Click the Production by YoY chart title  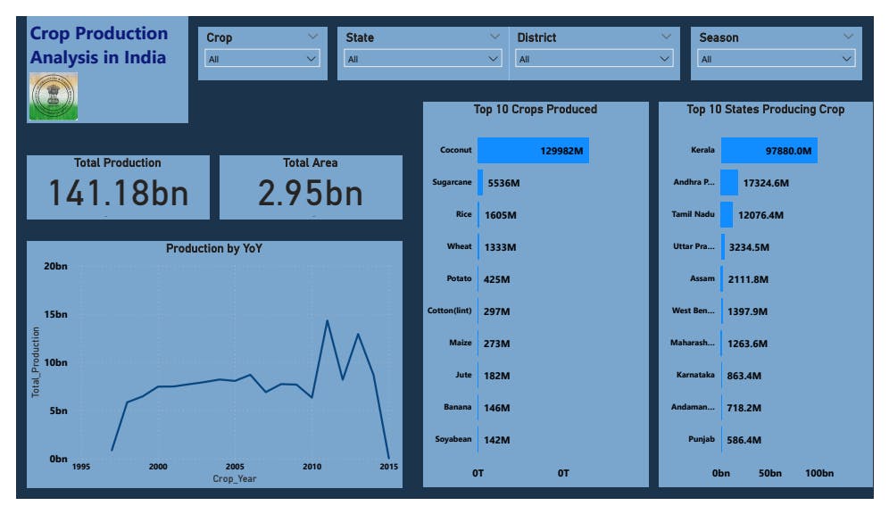click(214, 248)
